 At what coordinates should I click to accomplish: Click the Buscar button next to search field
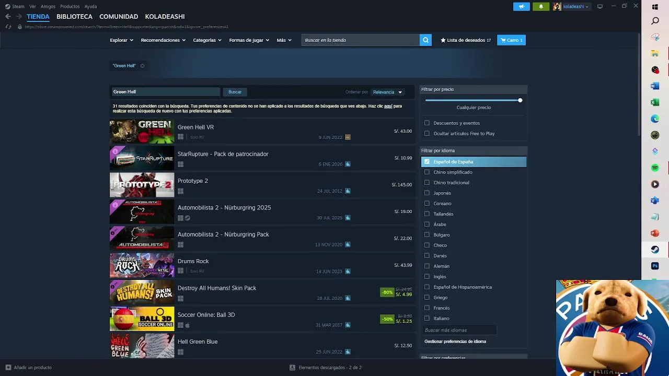click(x=235, y=92)
